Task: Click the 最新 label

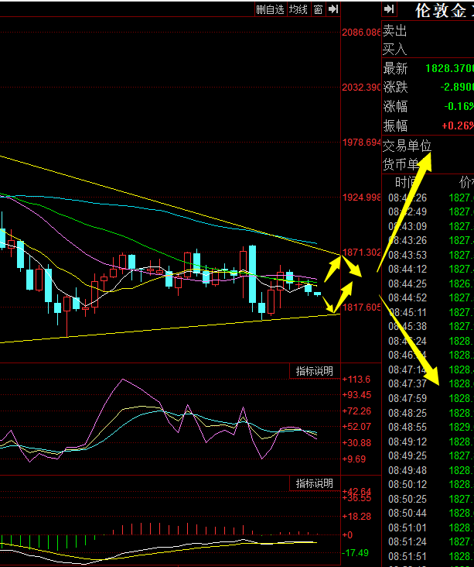Action: coord(395,68)
